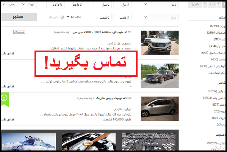Filter body type 'وانت (575)'
Screen dimensions: 227x152
point(219,104)
